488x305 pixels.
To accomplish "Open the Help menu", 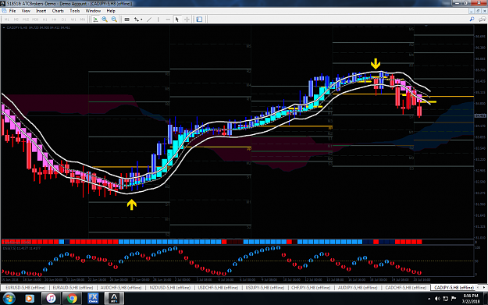I will point(111,11).
